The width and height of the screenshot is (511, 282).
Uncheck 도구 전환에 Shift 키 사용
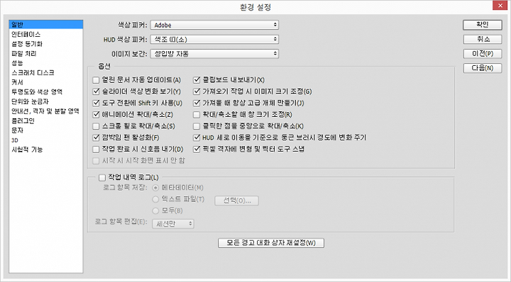pos(96,103)
